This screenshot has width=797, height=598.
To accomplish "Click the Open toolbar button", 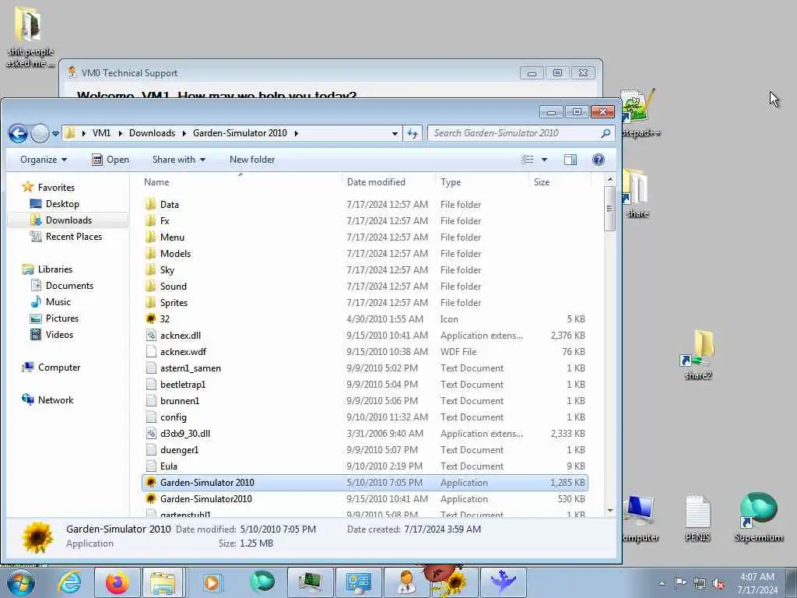I will click(x=111, y=160).
